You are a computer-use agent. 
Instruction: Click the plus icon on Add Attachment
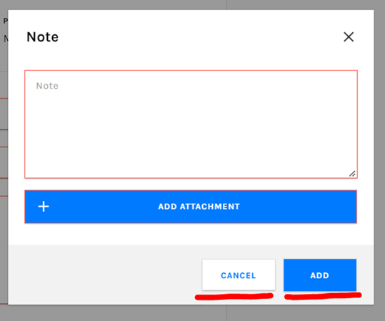point(44,207)
